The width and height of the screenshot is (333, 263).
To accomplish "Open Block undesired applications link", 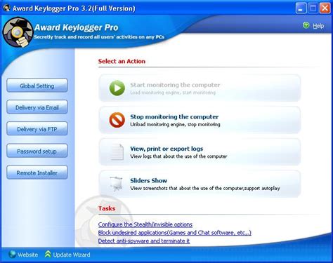I will pyautogui.click(x=175, y=233).
